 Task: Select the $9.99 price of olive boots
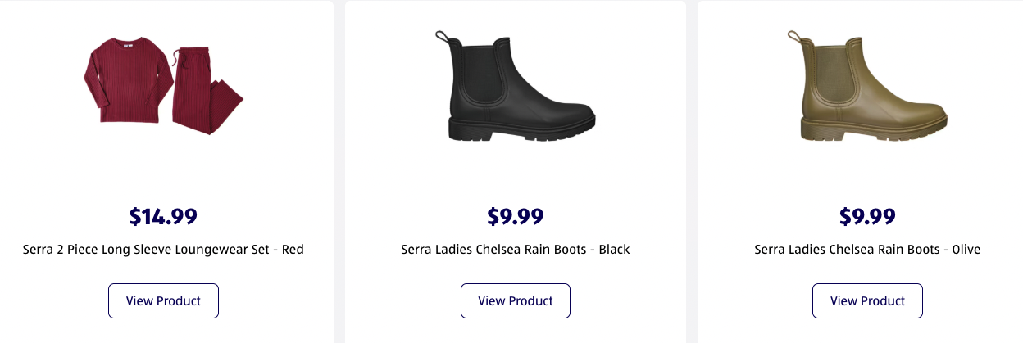pyautogui.click(x=867, y=216)
